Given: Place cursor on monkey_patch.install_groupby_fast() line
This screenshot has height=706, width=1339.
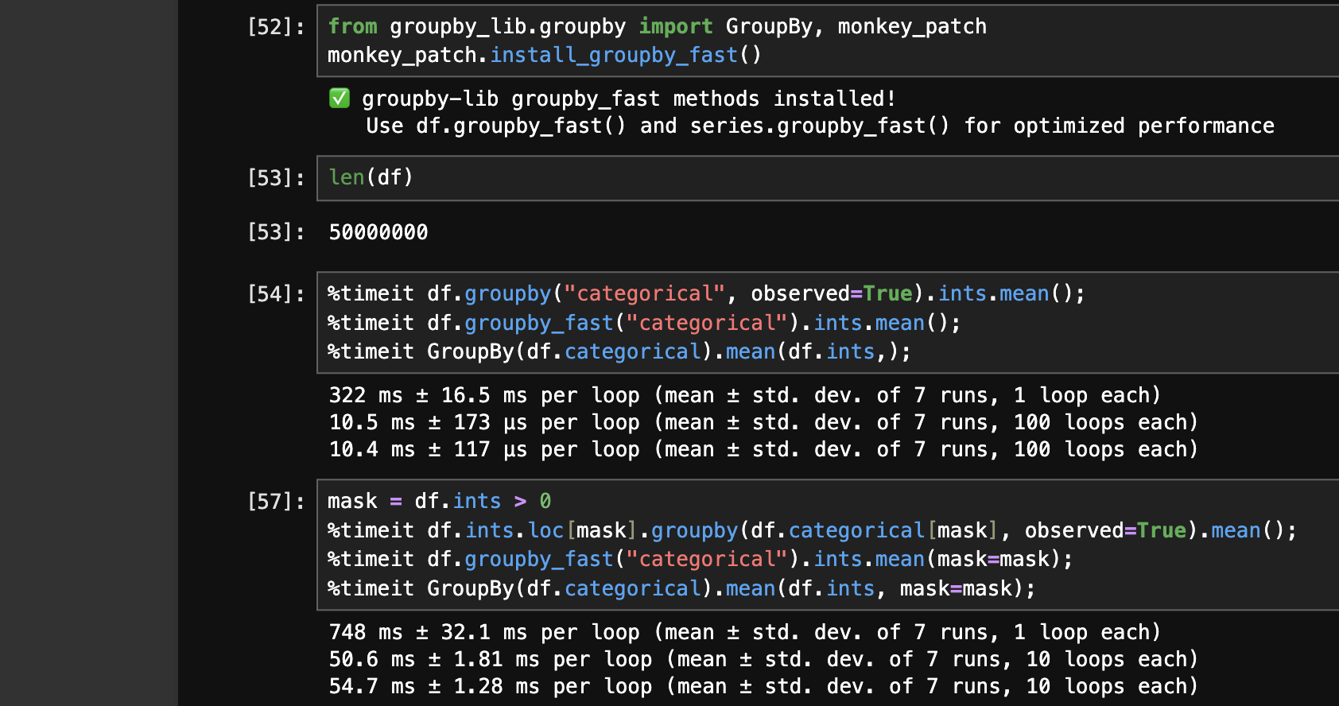Looking at the screenshot, I should point(545,55).
